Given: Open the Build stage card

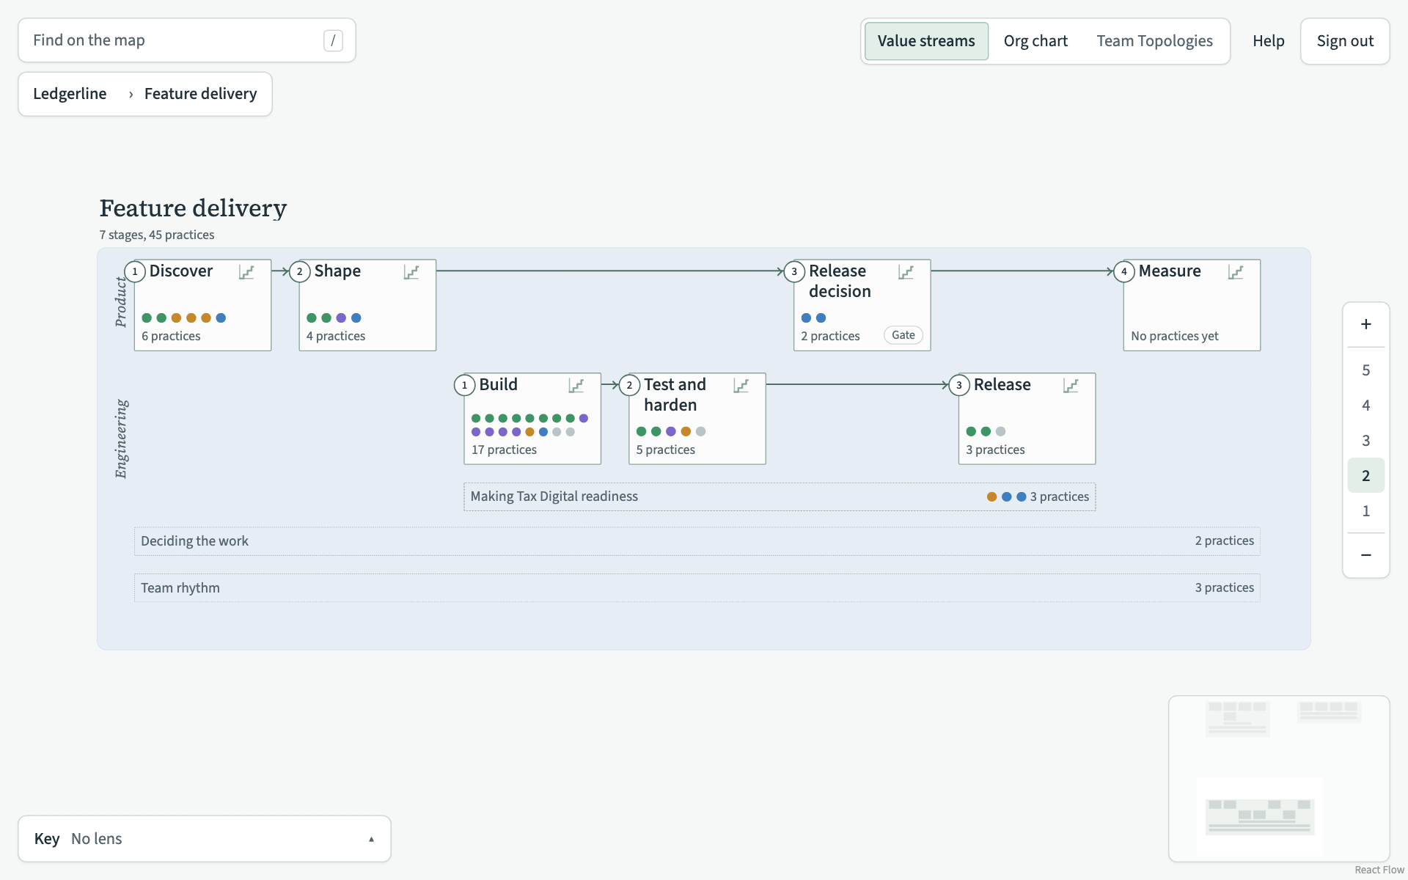Looking at the screenshot, I should [532, 419].
